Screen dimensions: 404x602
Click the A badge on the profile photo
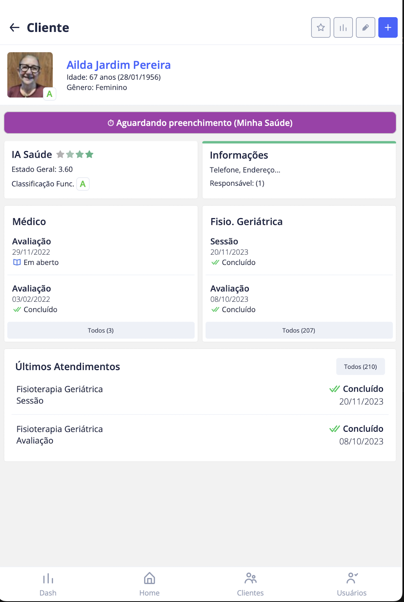(49, 94)
